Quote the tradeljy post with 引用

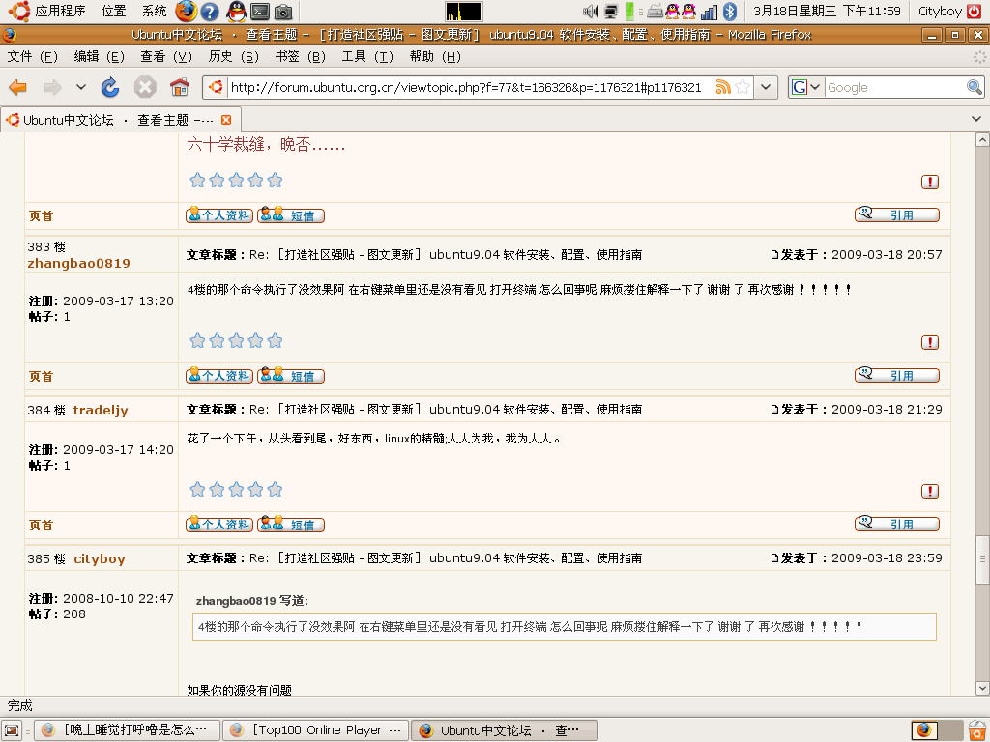coord(896,525)
